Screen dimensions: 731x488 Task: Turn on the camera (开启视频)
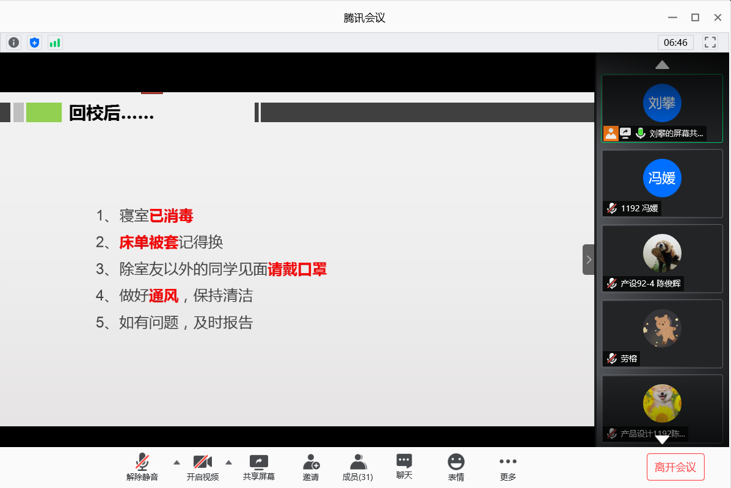(x=202, y=467)
